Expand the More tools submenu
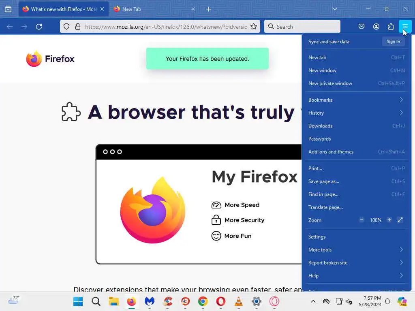 click(357, 249)
